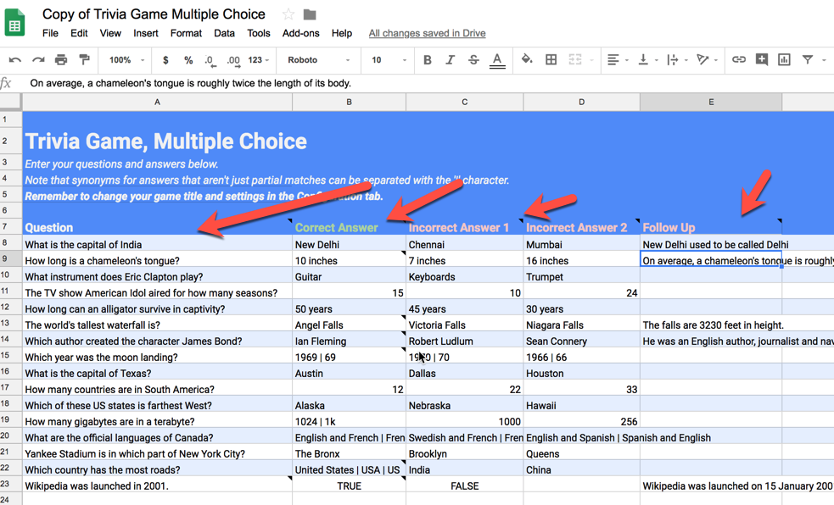Image resolution: width=834 pixels, height=505 pixels.
Task: Open the Google Sheets home icon
Action: click(x=14, y=23)
